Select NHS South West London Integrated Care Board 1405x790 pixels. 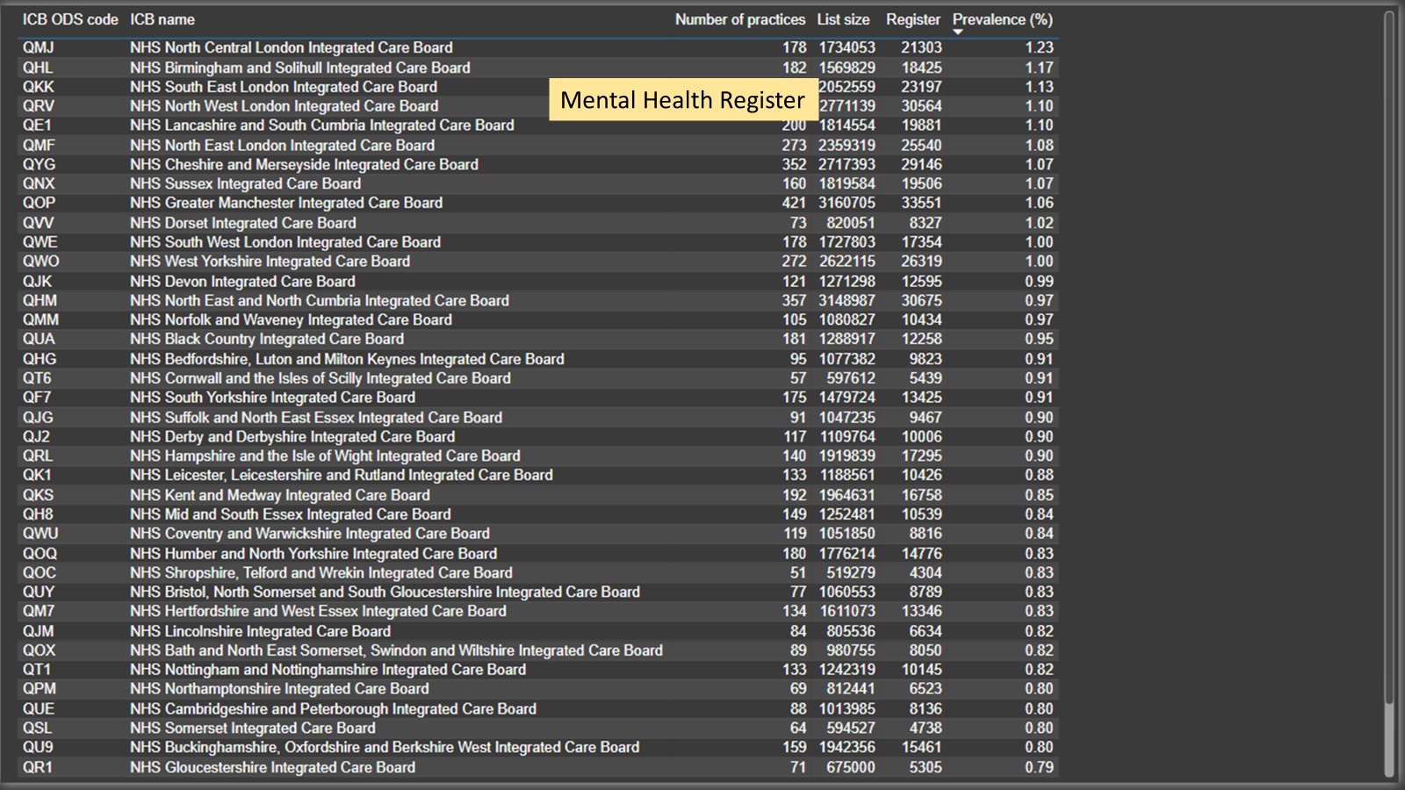click(x=285, y=242)
